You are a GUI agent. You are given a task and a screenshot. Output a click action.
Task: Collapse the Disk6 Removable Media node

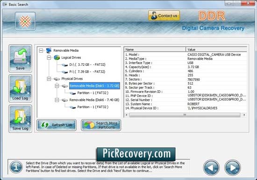pos(57,100)
